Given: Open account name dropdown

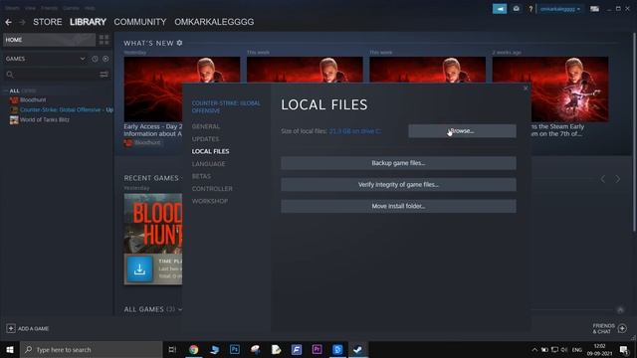Looking at the screenshot, I should point(559,9).
